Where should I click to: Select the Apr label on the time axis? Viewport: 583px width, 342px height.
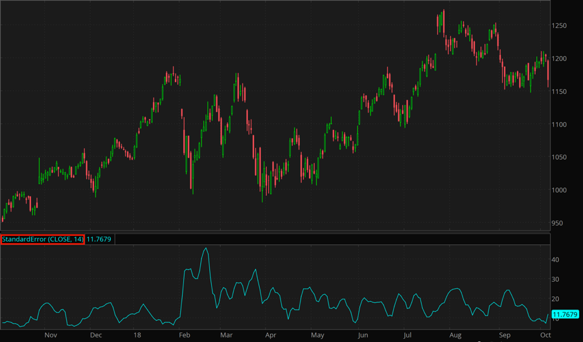[x=271, y=336]
